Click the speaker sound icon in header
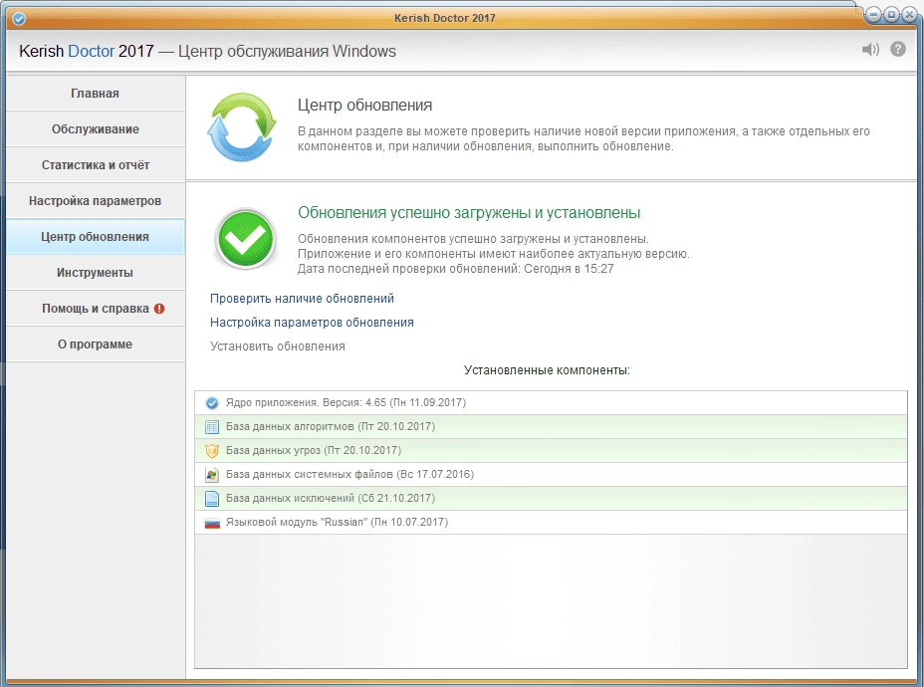924x687 pixels. [870, 50]
